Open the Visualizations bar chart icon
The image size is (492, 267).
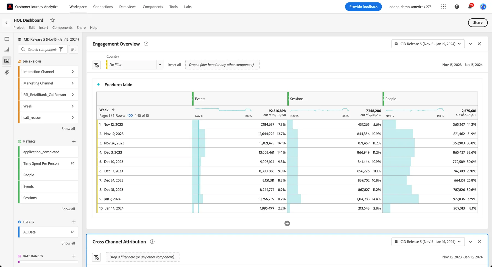click(7, 50)
